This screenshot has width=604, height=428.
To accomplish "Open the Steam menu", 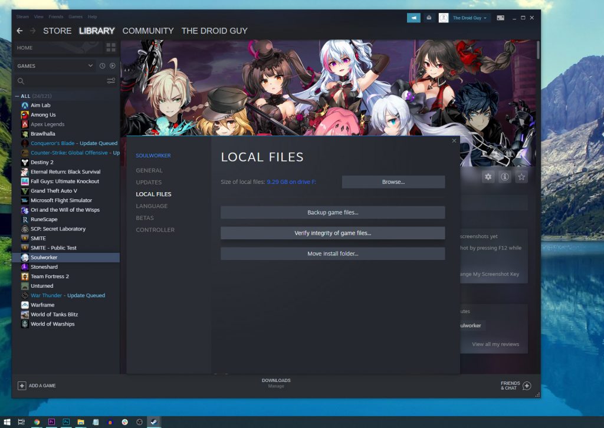I will pos(22,17).
